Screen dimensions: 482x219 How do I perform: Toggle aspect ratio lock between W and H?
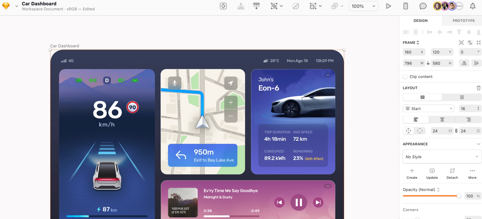[428, 63]
